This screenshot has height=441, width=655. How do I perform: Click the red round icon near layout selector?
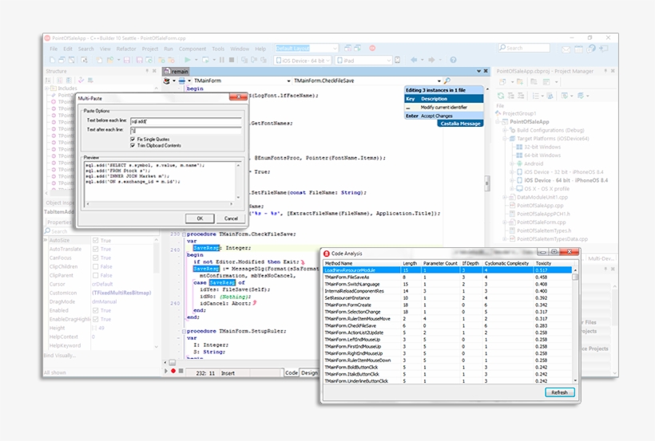click(372, 48)
